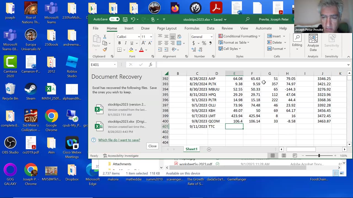Image resolution: width=353 pixels, height=198 pixels.
Task: Click the Save icon in the title bar
Action: pyautogui.click(x=125, y=19)
